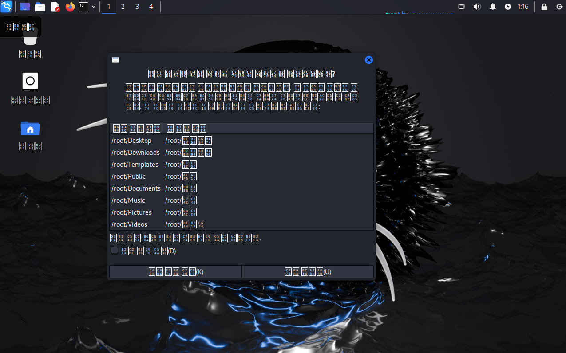This screenshot has height=353, width=566.
Task: Click the new-name cell in the /root/Downloads row
Action: [x=189, y=153]
